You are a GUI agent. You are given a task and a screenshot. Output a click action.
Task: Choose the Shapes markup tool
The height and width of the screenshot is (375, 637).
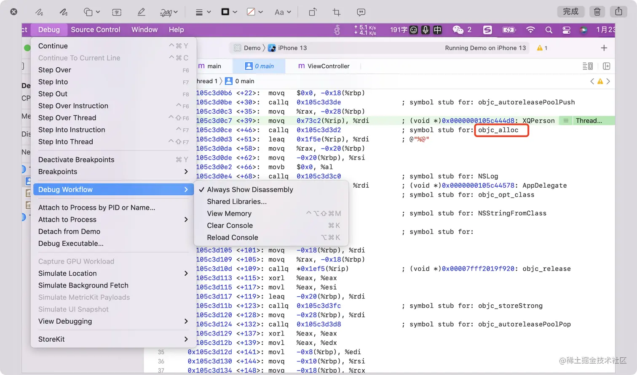(88, 12)
